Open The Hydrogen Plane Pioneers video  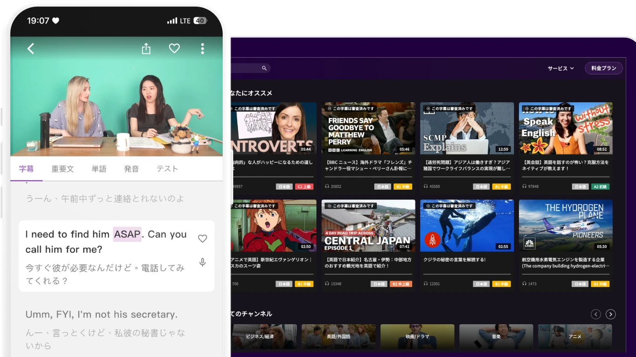pos(566,226)
